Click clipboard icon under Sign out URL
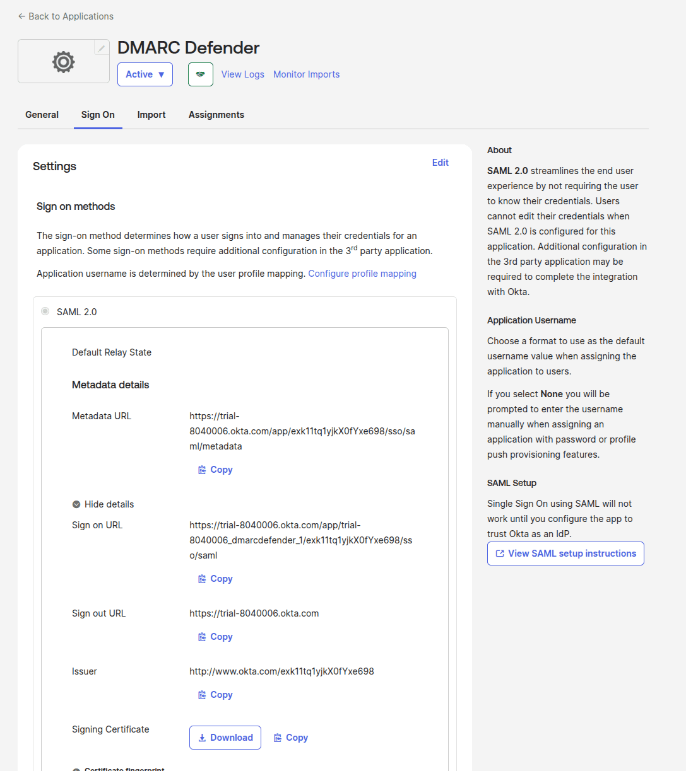Image resolution: width=686 pixels, height=771 pixels. coord(202,637)
